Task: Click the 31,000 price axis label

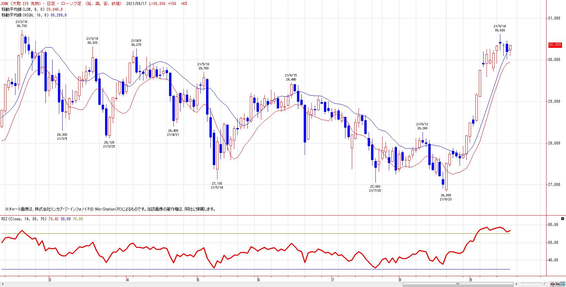Action: click(x=554, y=18)
